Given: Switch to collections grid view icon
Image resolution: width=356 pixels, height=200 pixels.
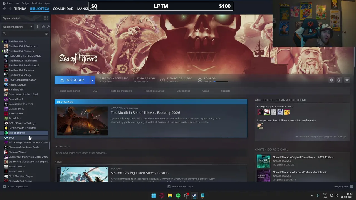Looking at the screenshot, I should 46,18.
